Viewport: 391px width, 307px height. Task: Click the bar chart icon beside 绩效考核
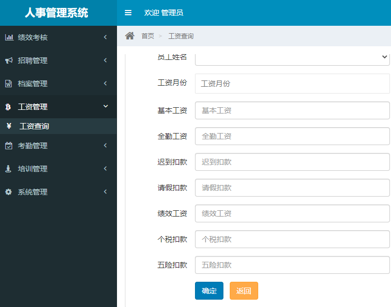pos(9,37)
